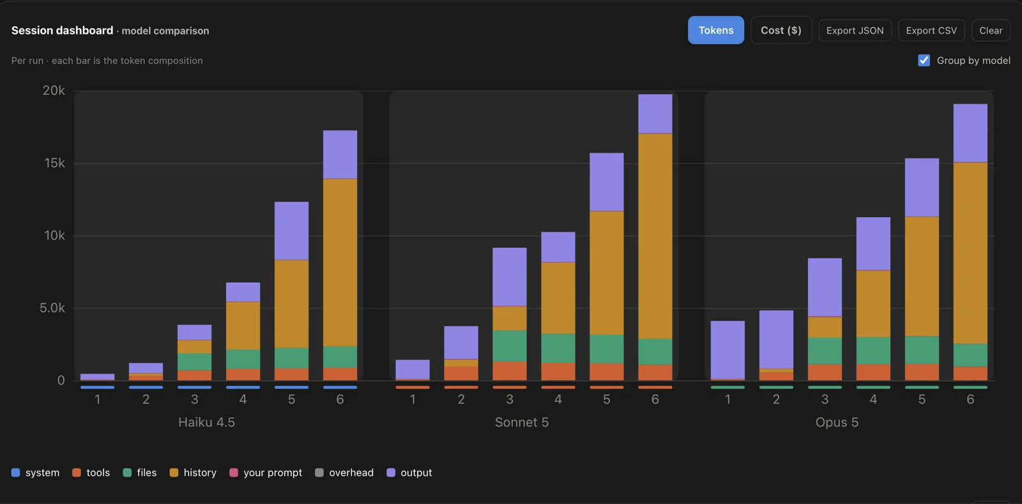This screenshot has width=1022, height=504.
Task: Toggle the overhead legend swatch
Action: 319,473
